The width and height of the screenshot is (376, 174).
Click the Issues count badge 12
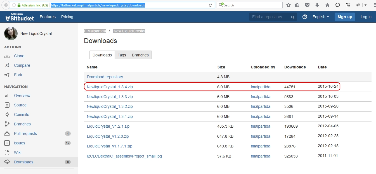[68, 143]
